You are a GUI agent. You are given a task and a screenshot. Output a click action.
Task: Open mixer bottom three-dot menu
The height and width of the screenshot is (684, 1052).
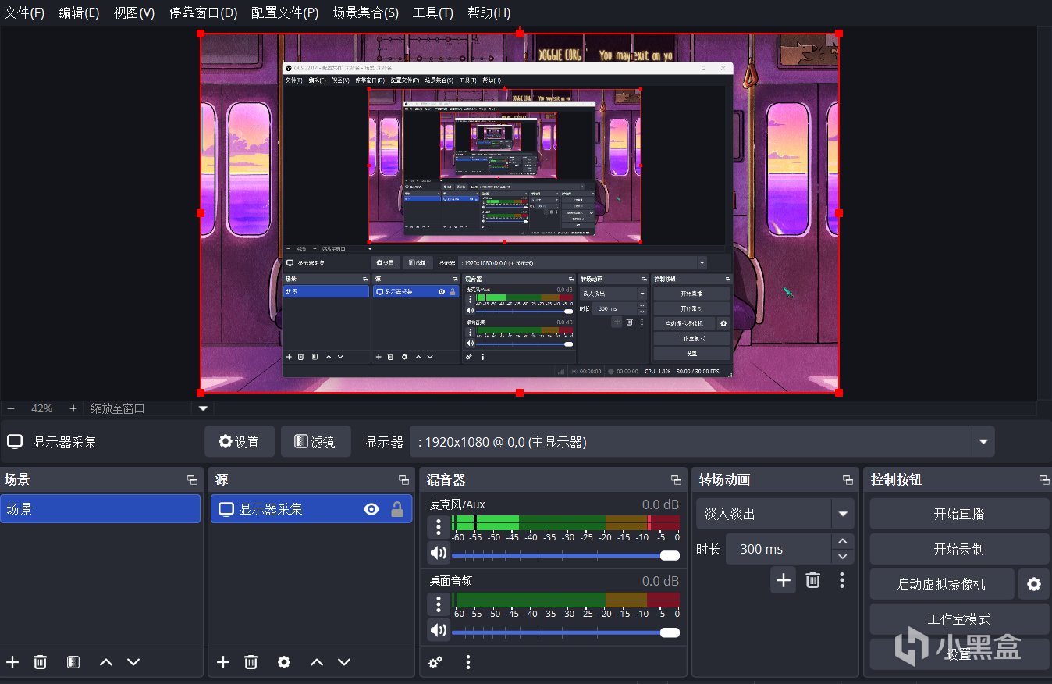468,662
